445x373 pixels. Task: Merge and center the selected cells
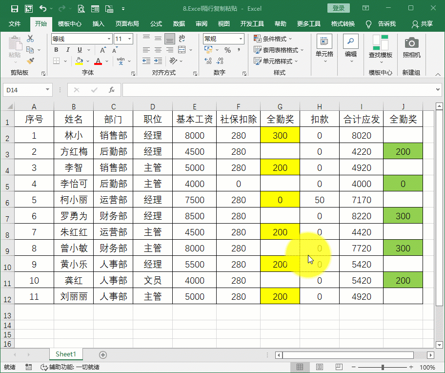pyautogui.click(x=182, y=50)
